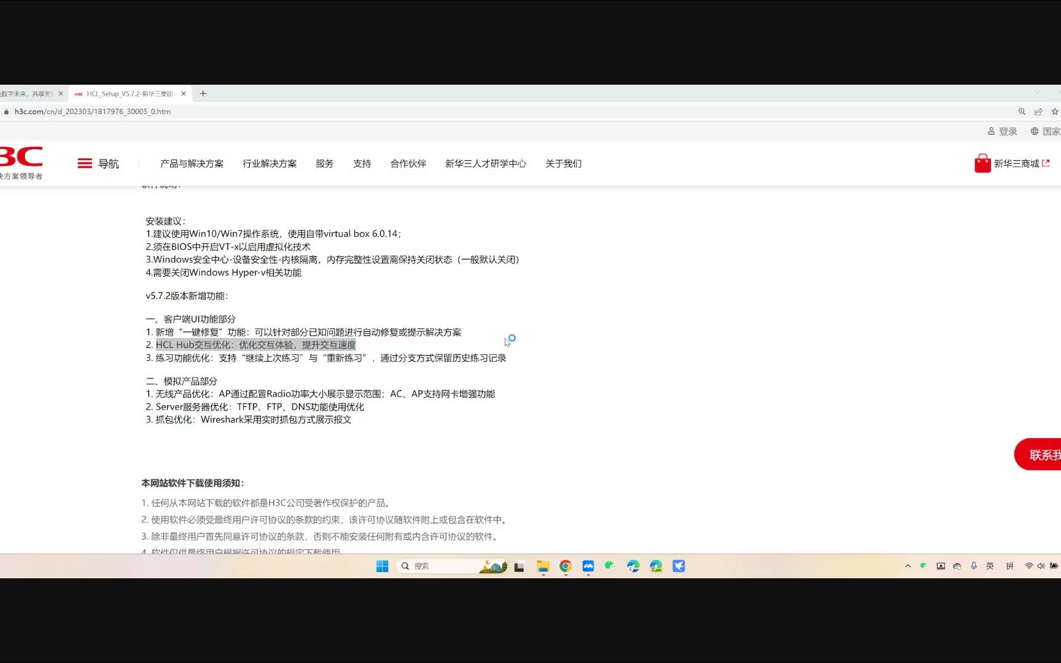Switch input language with 英 indicator
Image resolution: width=1061 pixels, height=663 pixels.
[990, 566]
